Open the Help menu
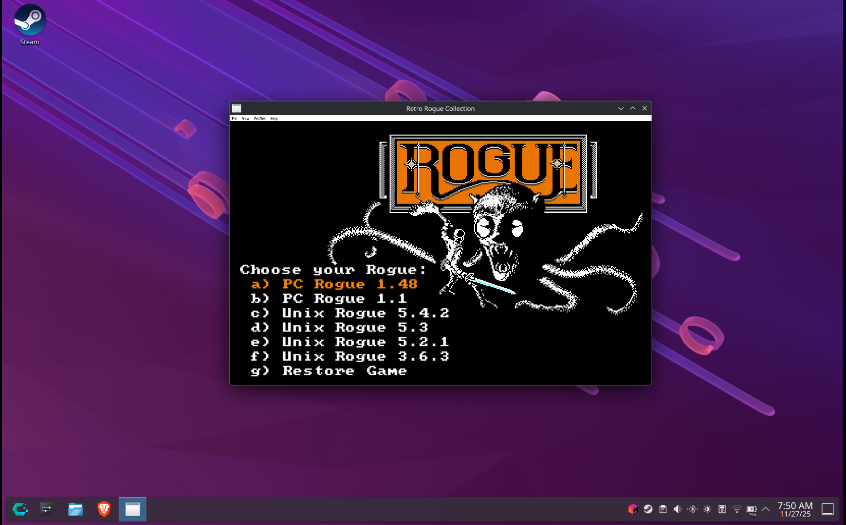This screenshot has width=846, height=525. (274, 119)
